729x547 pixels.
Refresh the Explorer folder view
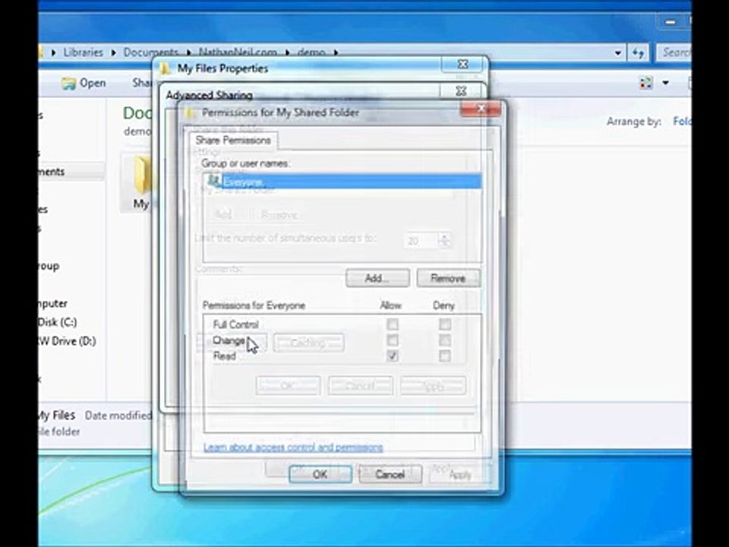pos(638,53)
